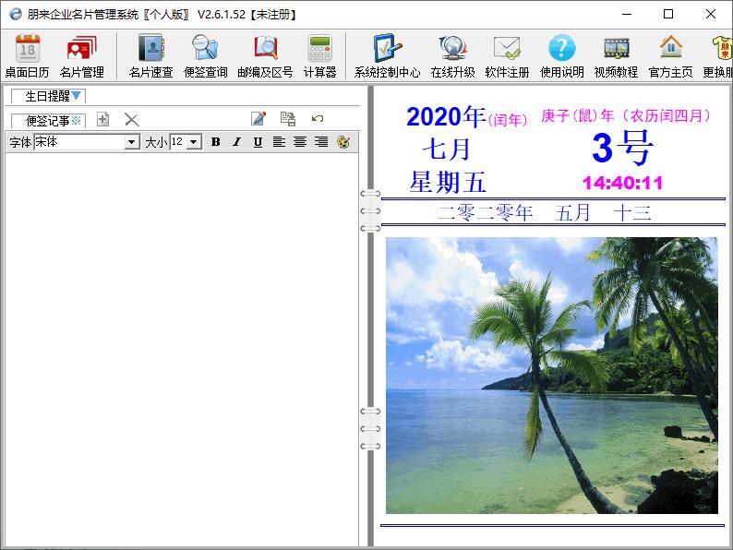733x550 pixels.
Task: Toggle underline text formatting
Action: click(258, 142)
